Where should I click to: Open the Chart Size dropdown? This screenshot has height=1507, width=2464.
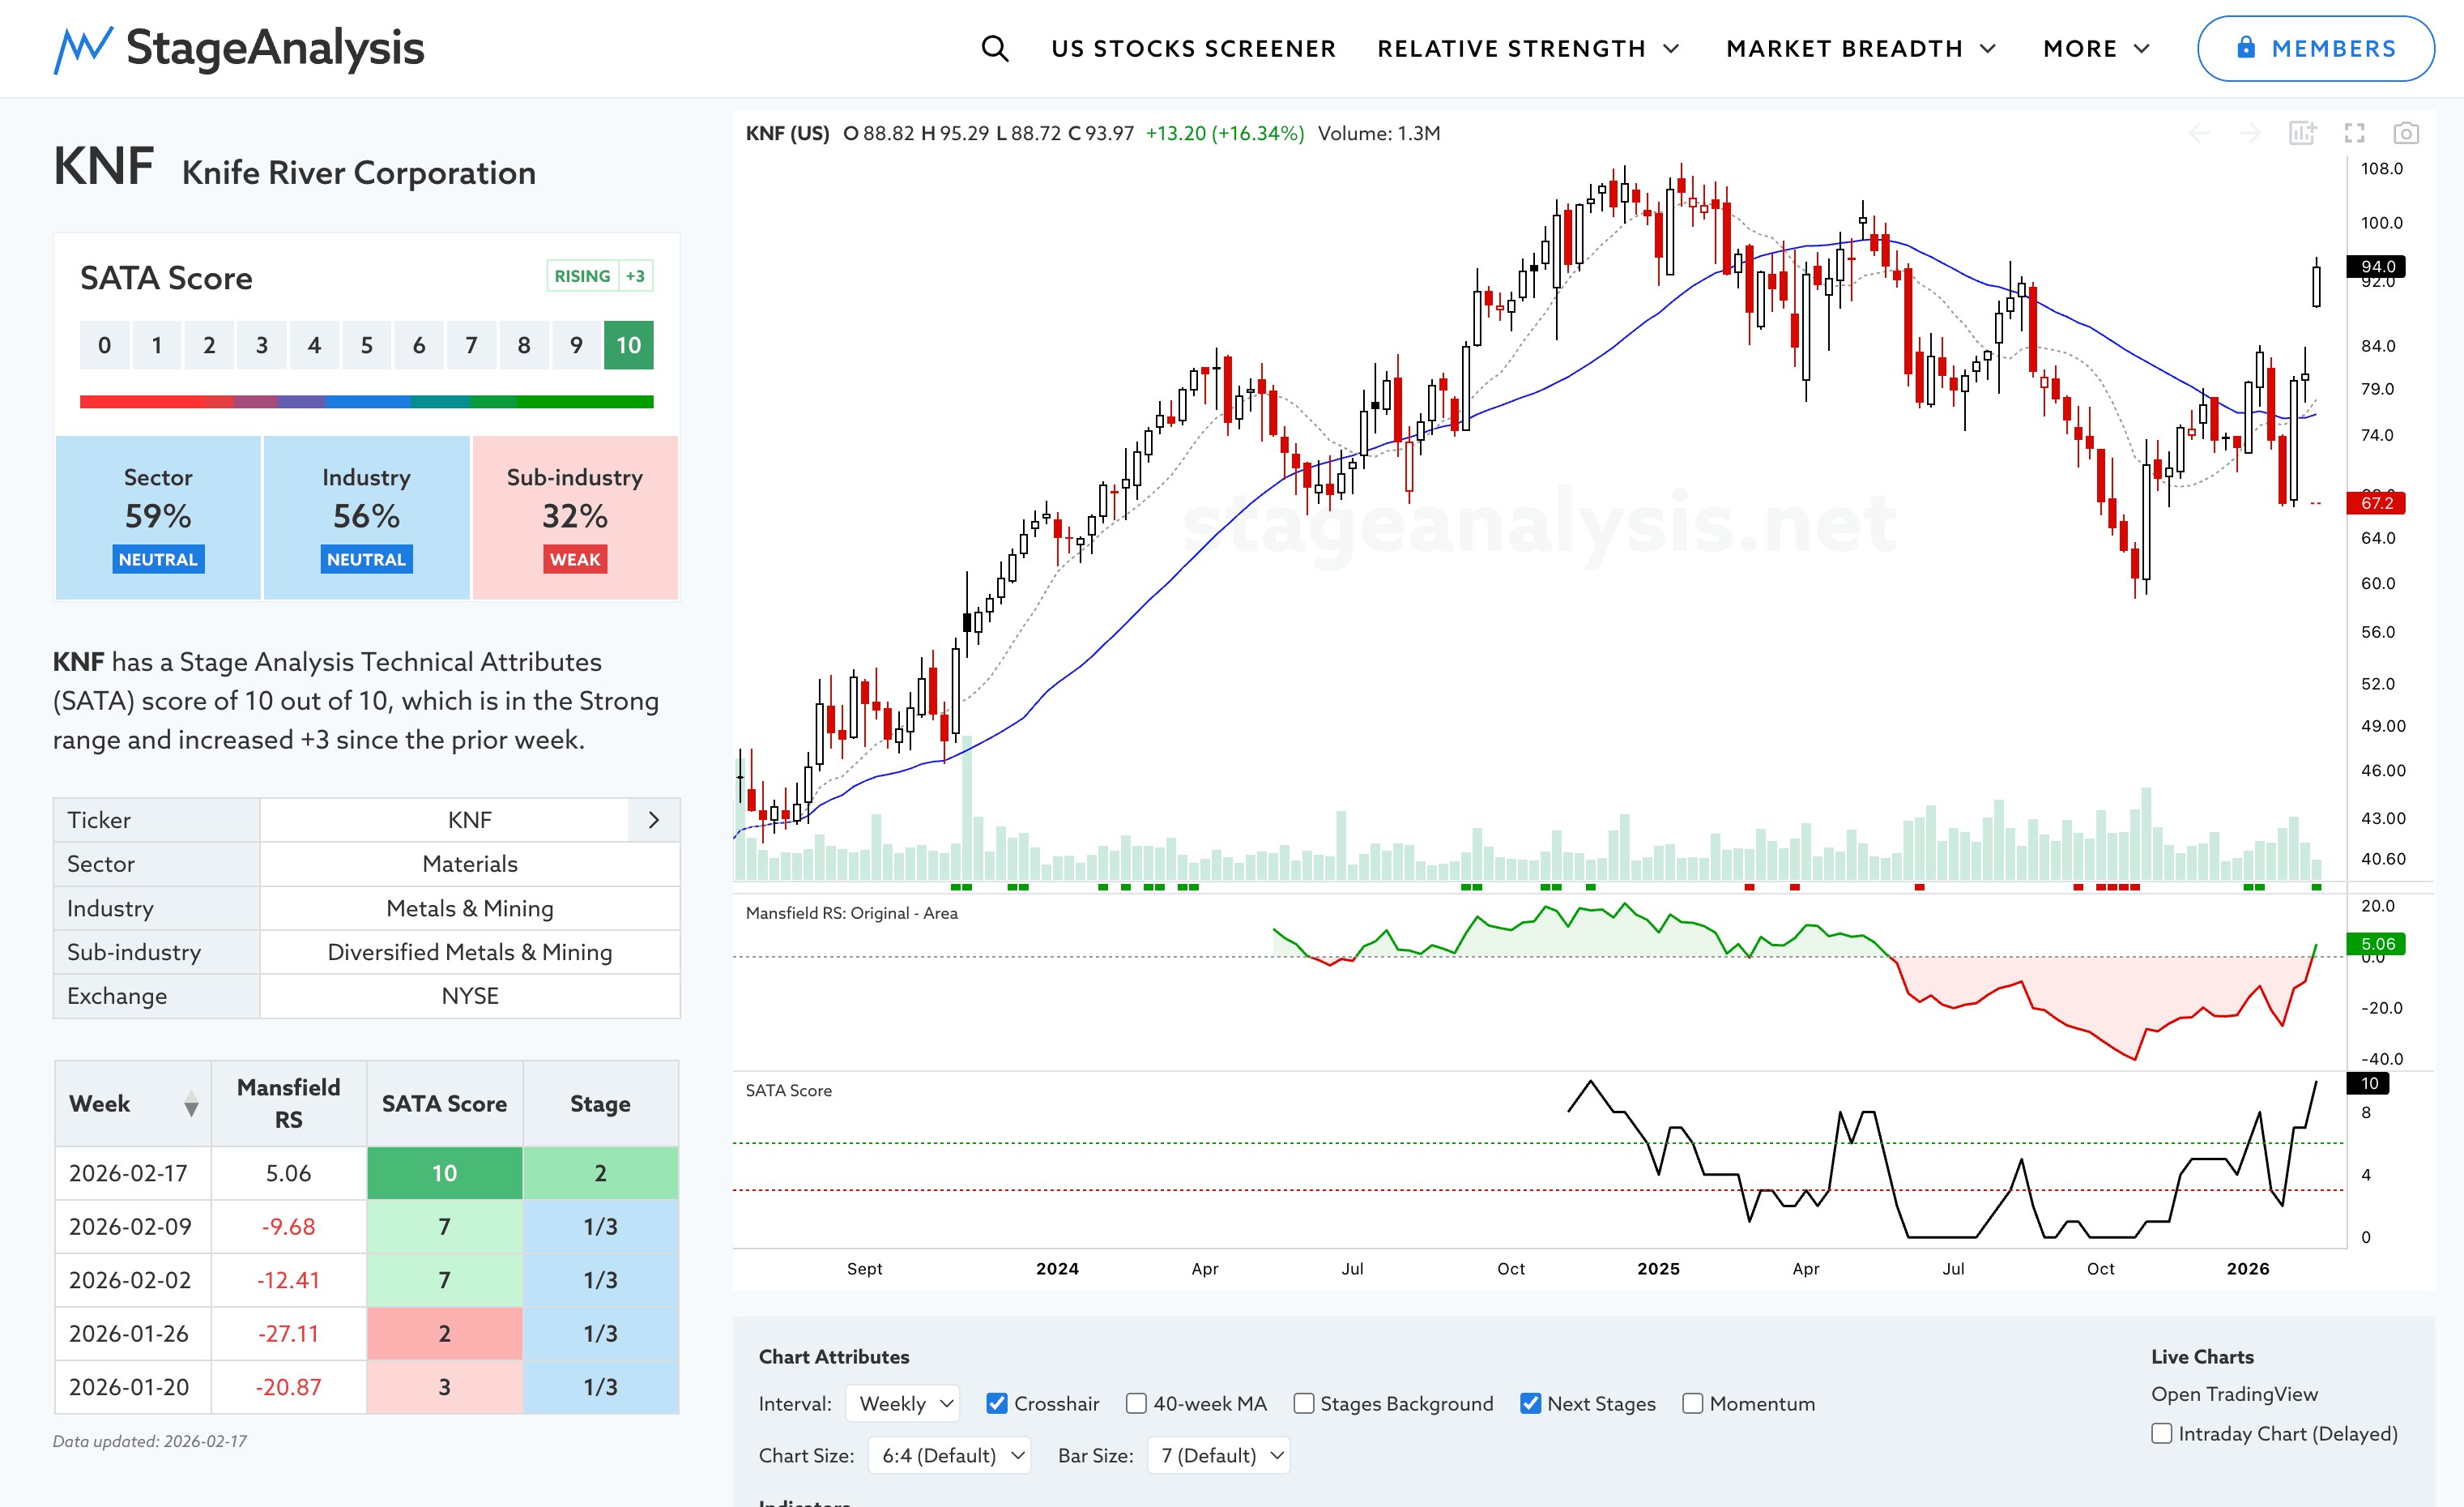[949, 1455]
